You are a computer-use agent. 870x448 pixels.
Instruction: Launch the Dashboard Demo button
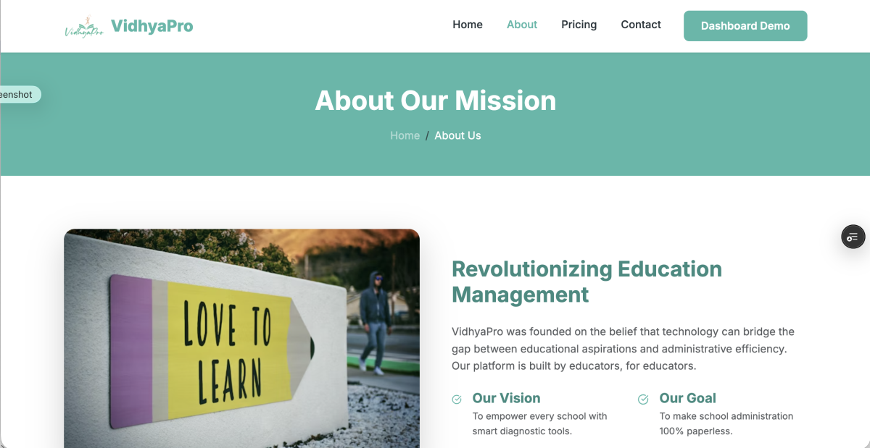click(745, 26)
